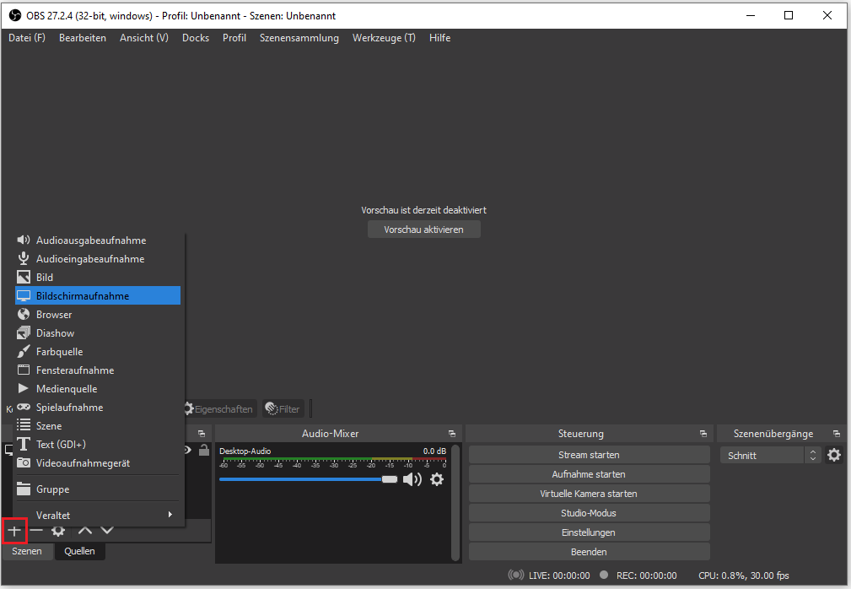Toggle source visibility eye icon
The image size is (851, 589).
coord(188,450)
